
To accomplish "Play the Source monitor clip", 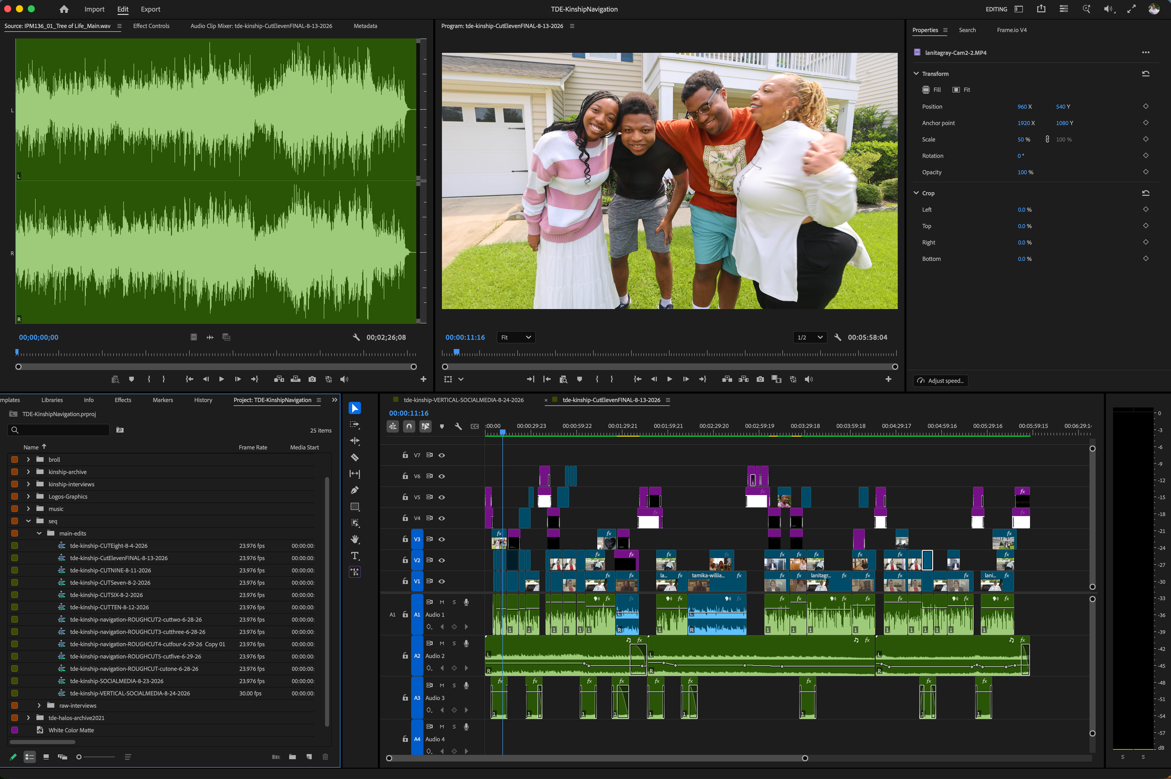I will click(x=222, y=379).
